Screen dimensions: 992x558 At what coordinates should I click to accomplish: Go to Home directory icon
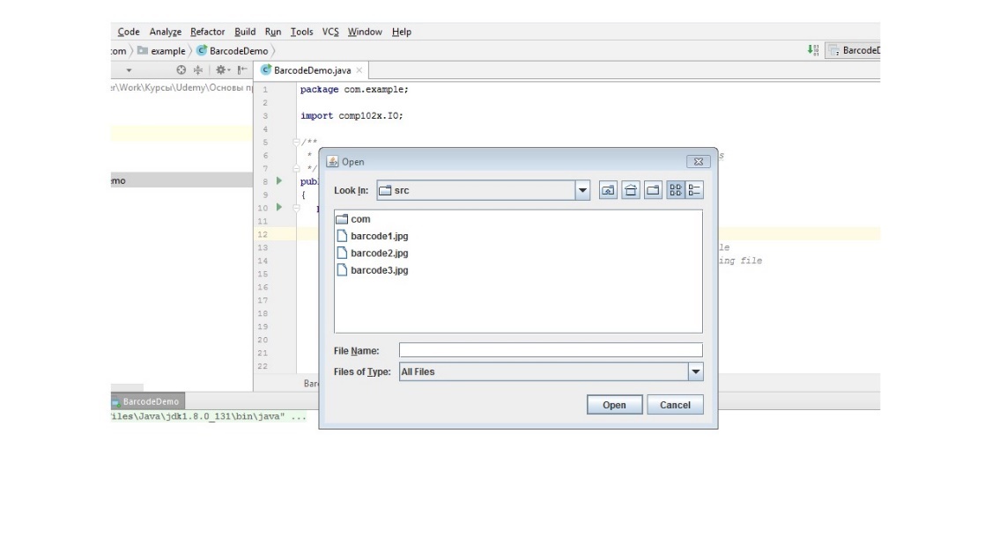coord(631,190)
